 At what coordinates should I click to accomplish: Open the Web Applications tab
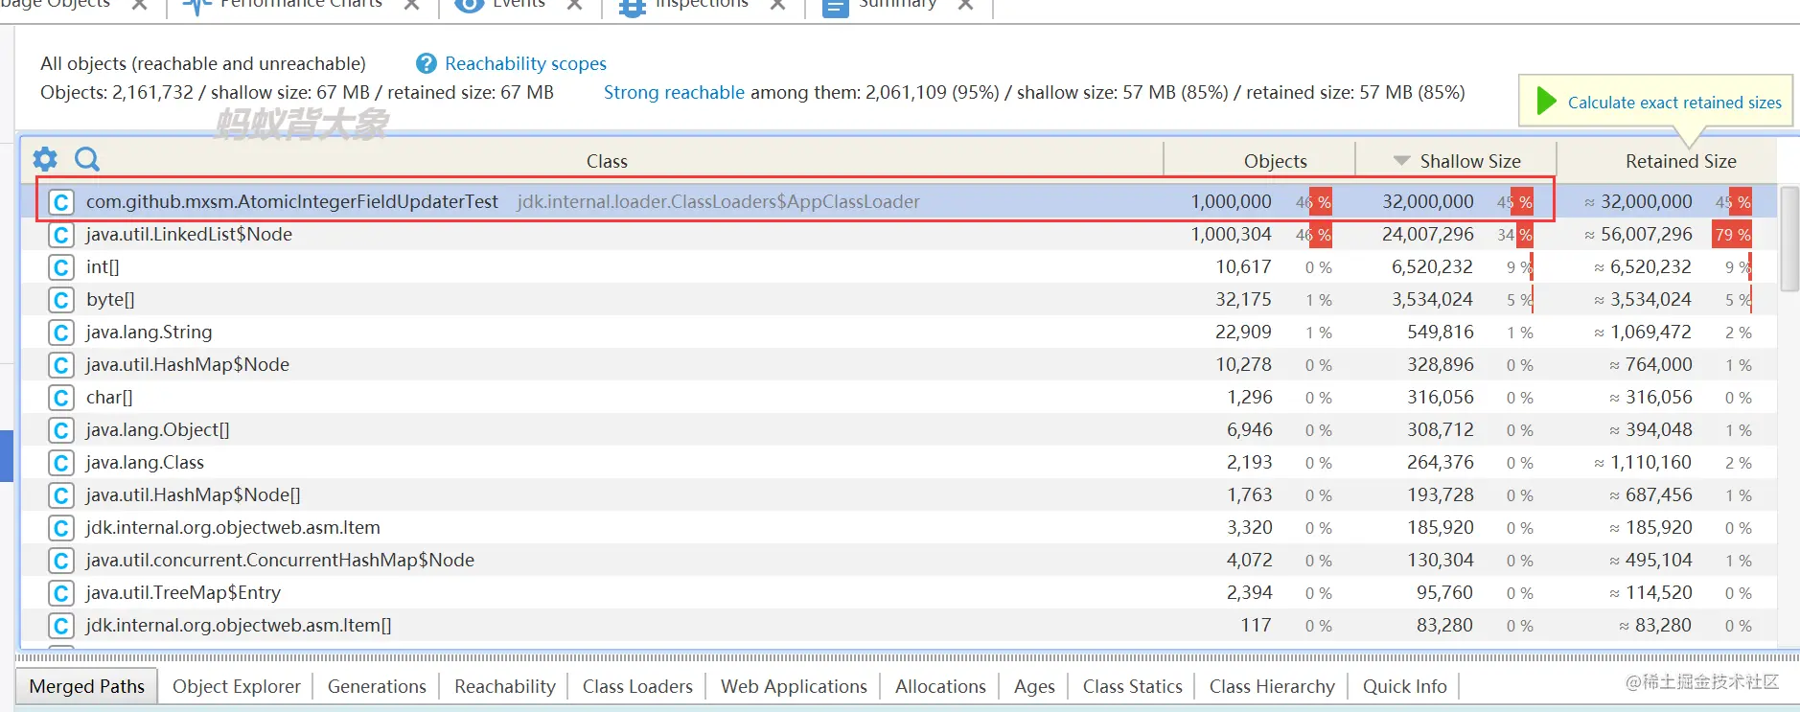tap(794, 686)
